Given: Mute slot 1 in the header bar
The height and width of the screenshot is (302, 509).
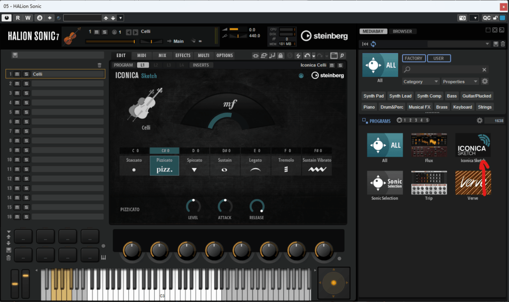Looking at the screenshot, I should (x=96, y=32).
